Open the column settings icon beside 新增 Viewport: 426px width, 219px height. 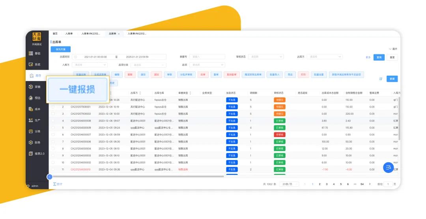(x=381, y=79)
